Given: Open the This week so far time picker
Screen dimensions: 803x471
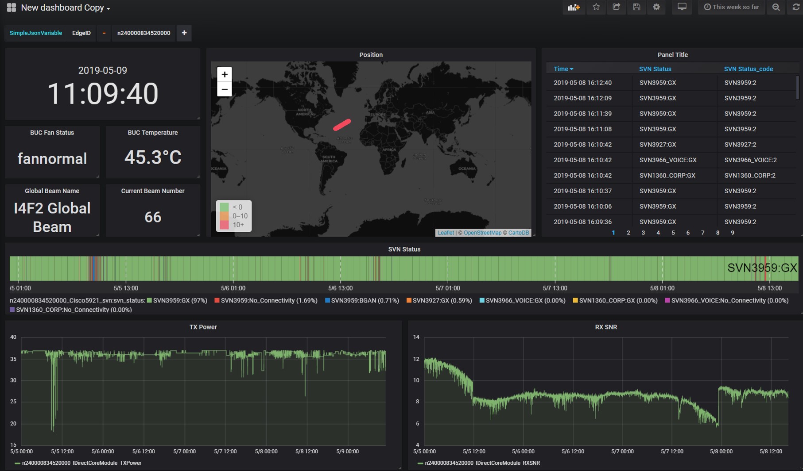Looking at the screenshot, I should click(732, 7).
